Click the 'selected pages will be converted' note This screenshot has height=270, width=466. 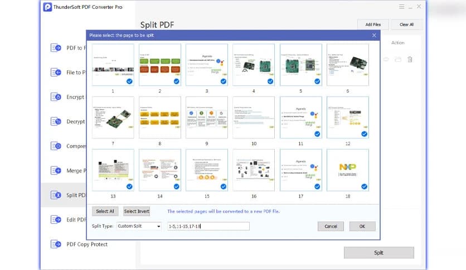click(x=224, y=211)
